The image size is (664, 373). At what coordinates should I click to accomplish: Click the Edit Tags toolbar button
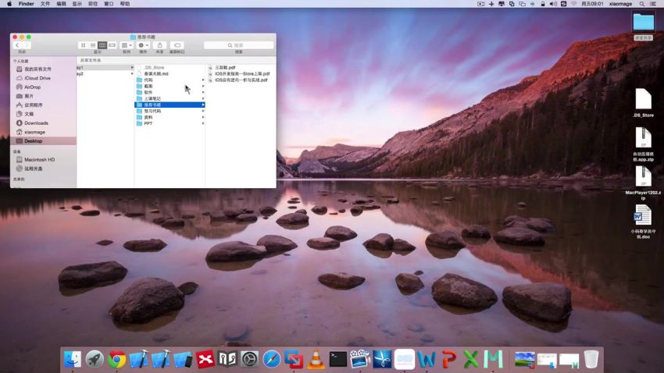[x=177, y=45]
